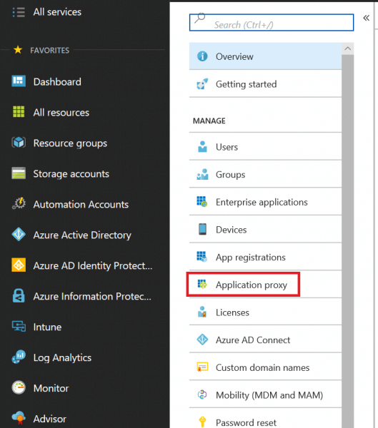The image size is (378, 428).
Task: Click the All resources grid icon
Action: pos(19,112)
